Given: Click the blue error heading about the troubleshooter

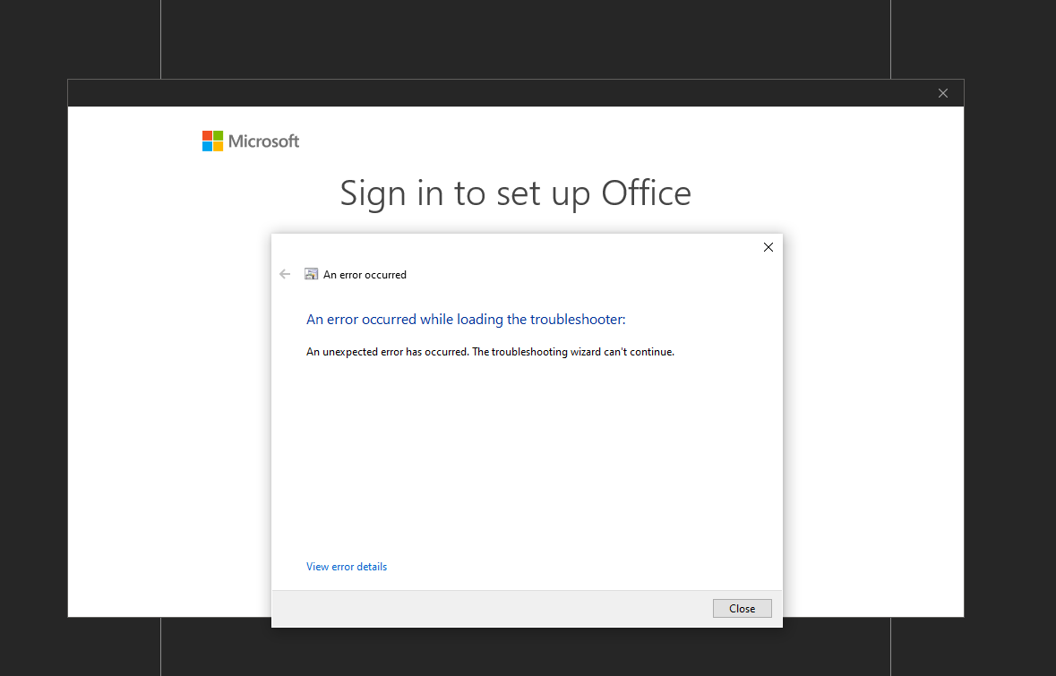Looking at the screenshot, I should (466, 319).
